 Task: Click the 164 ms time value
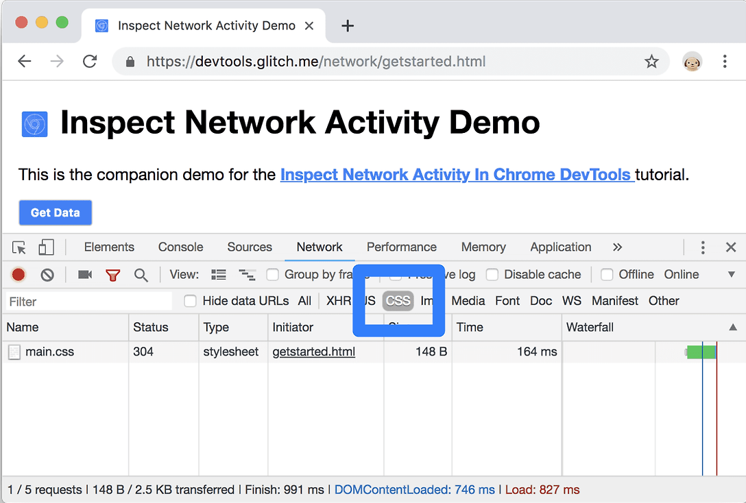click(537, 352)
